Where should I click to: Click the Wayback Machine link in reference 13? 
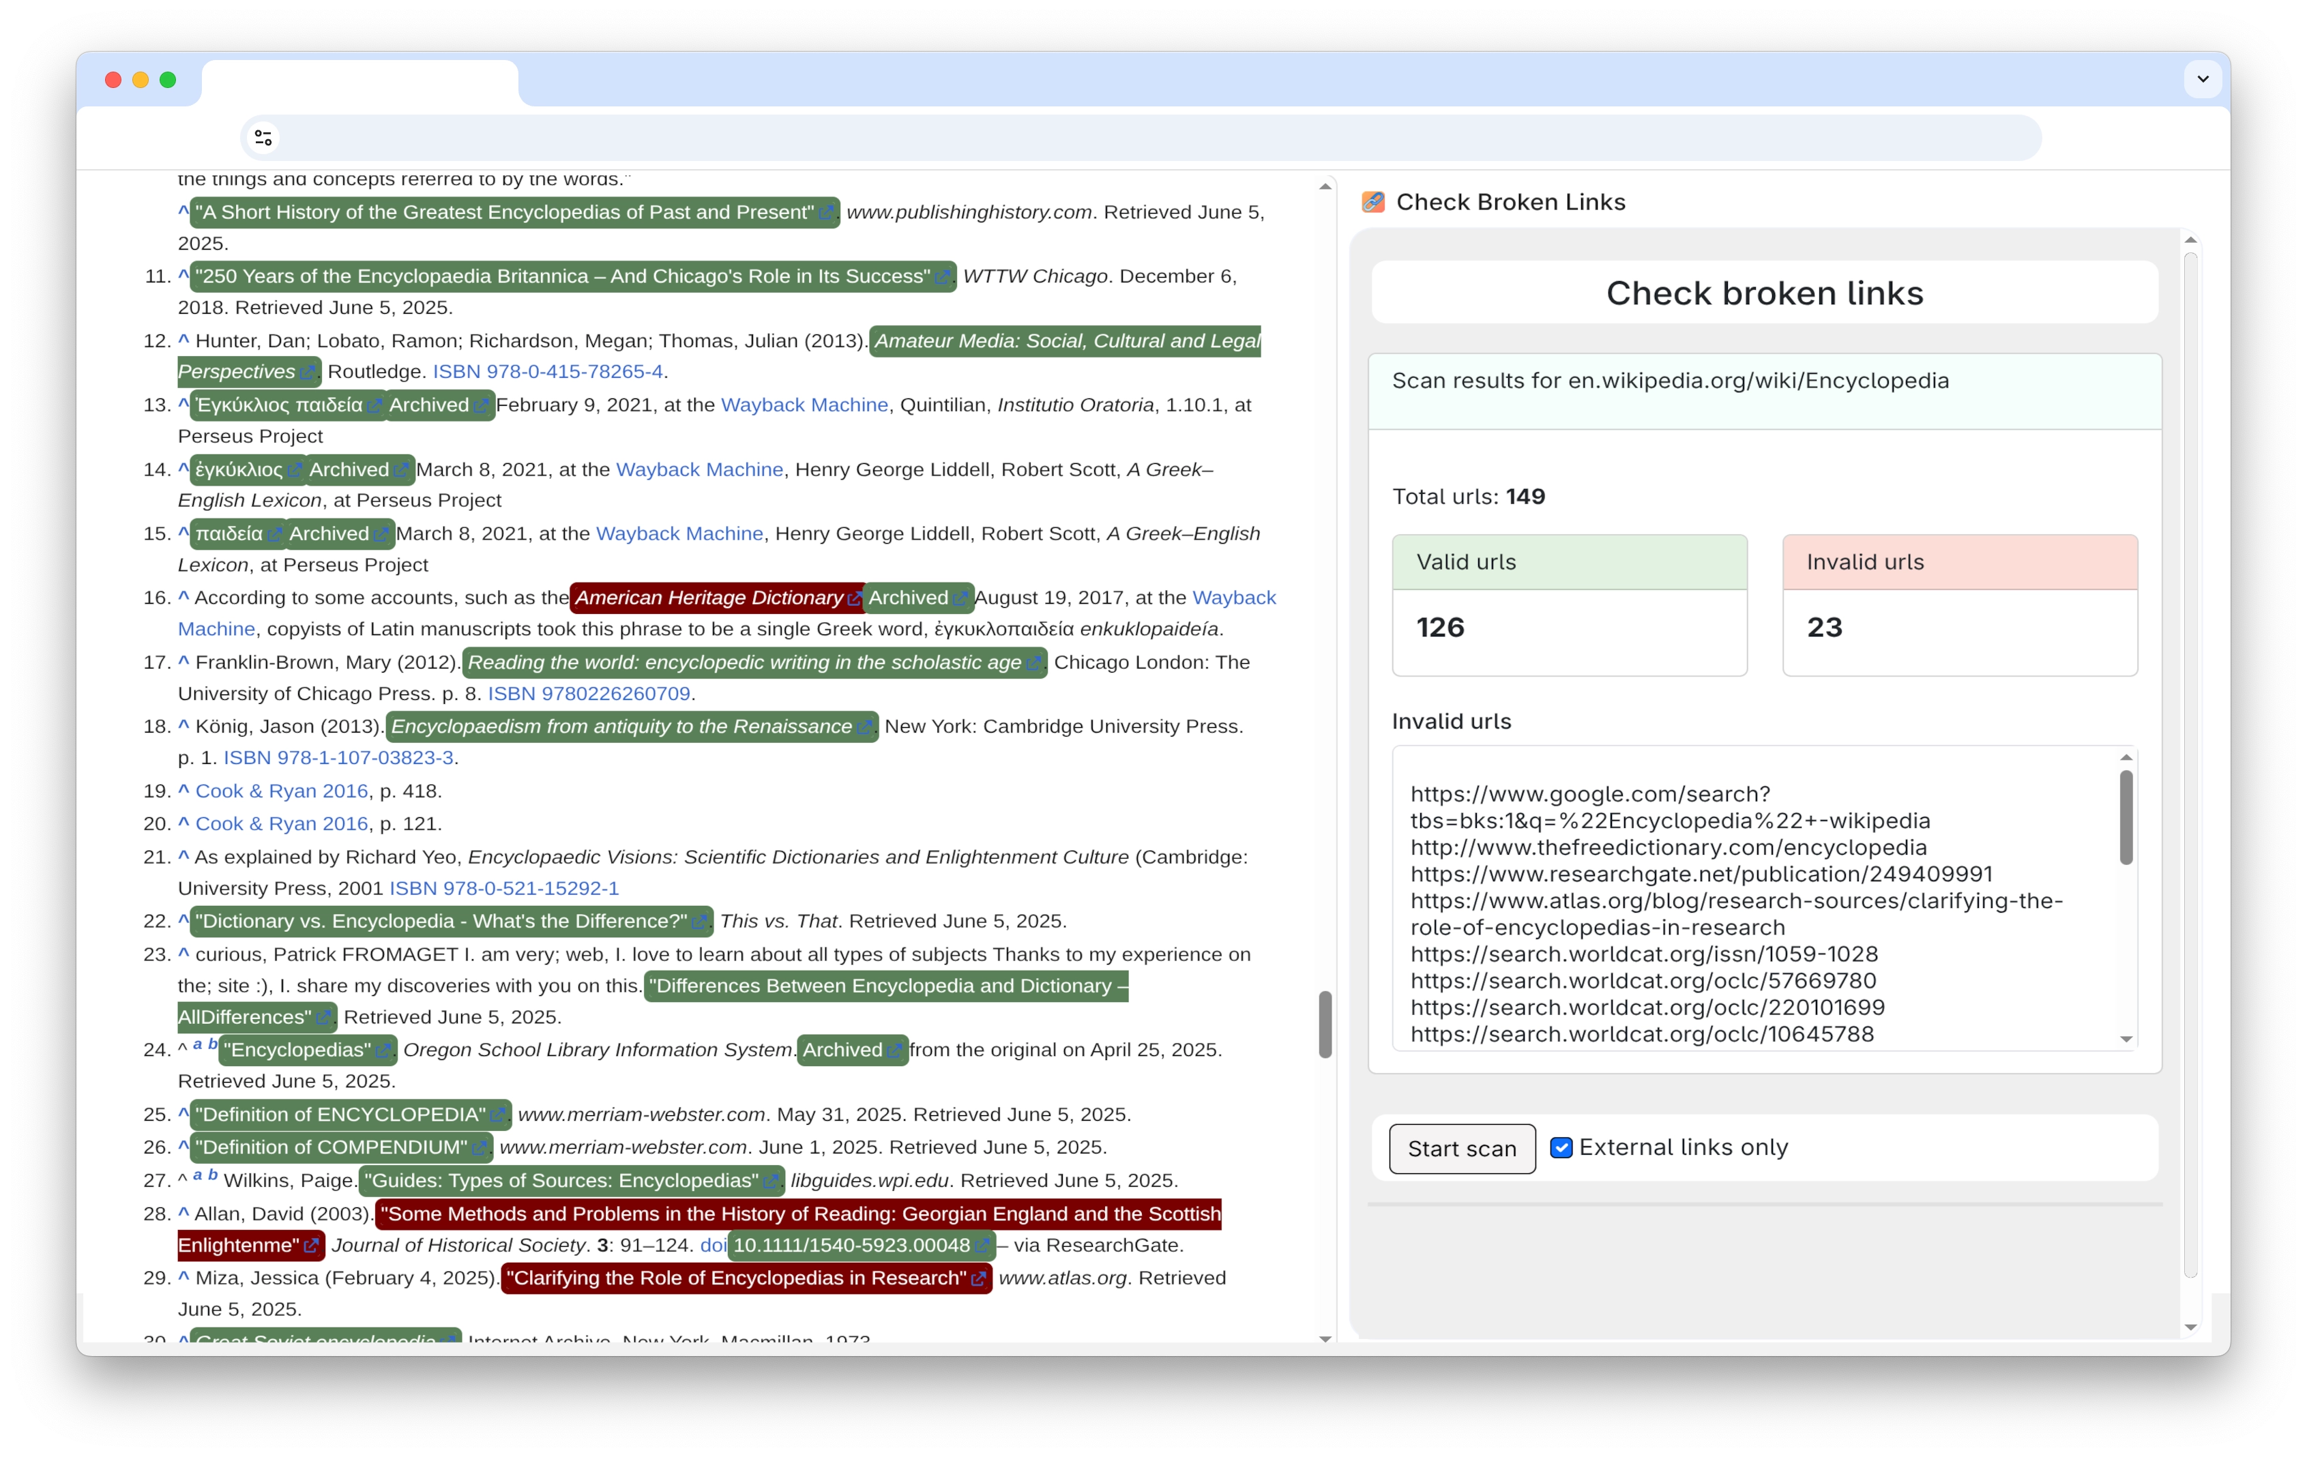804,405
